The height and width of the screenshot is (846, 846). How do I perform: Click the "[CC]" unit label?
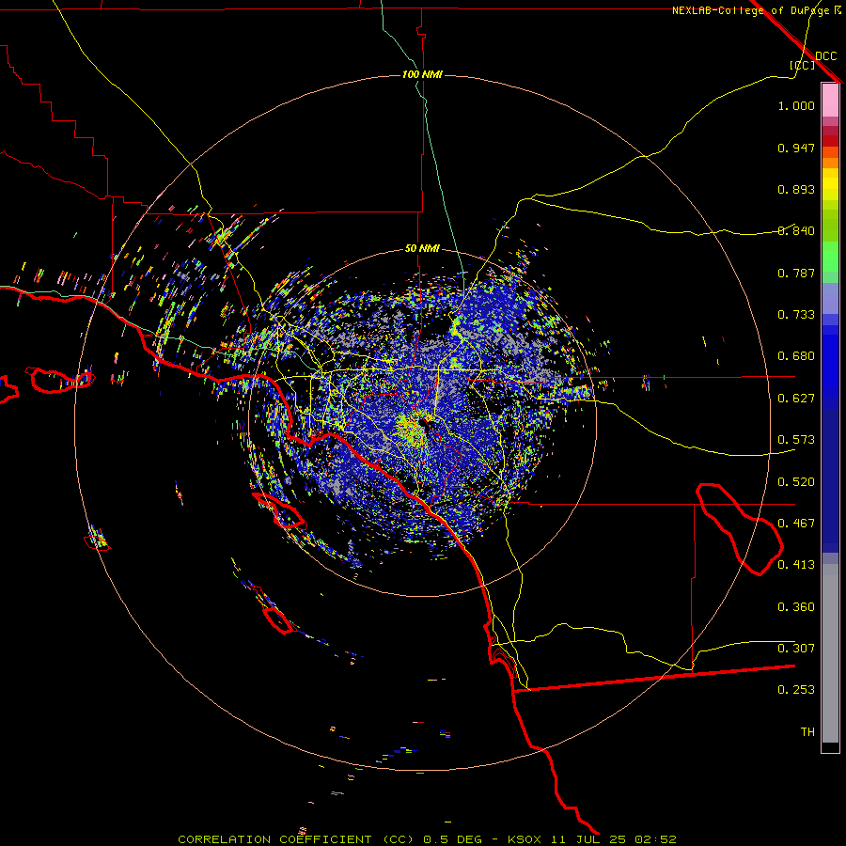pos(803,65)
